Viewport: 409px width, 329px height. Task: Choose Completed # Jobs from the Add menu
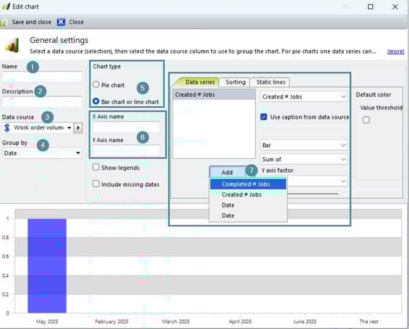pyautogui.click(x=246, y=184)
